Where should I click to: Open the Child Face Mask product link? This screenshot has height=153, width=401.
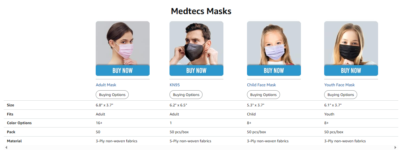coord(261,85)
